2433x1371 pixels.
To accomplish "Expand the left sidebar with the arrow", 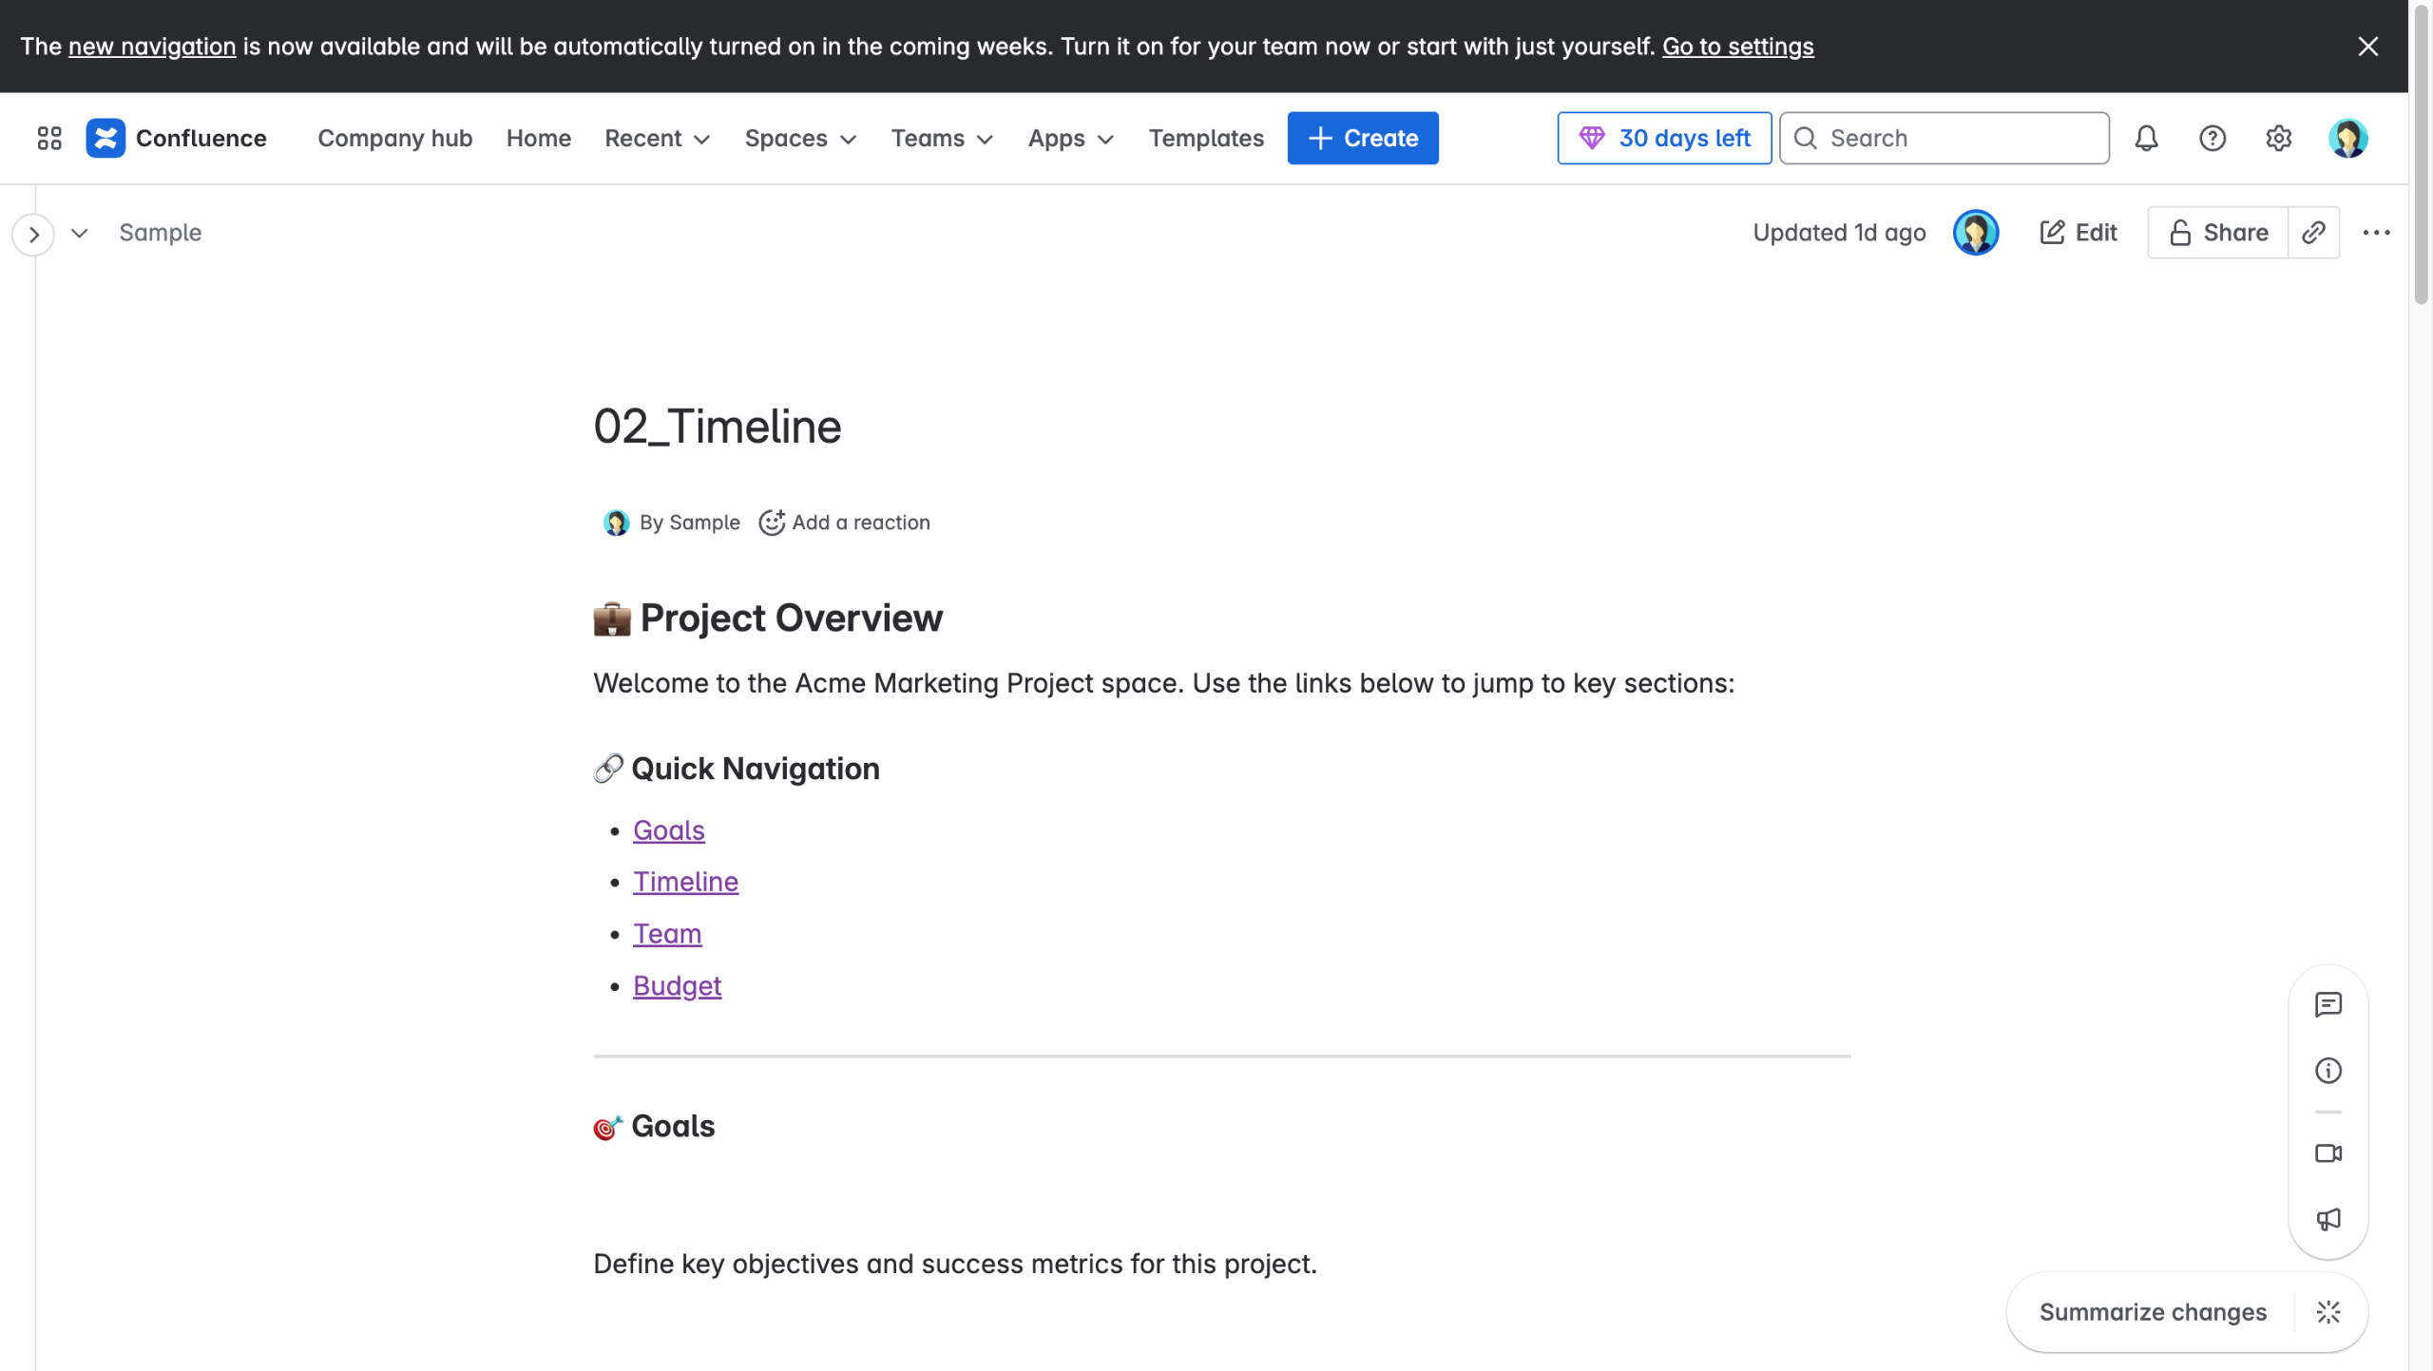I will (34, 234).
